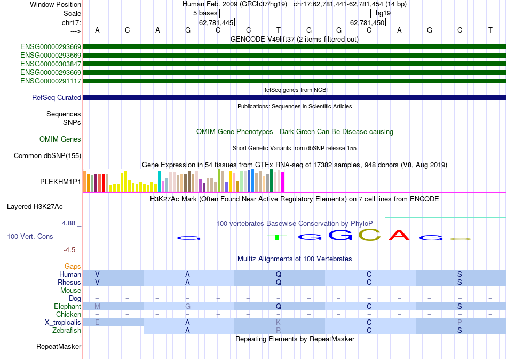Image resolution: width=507 pixels, height=359 pixels.
Task: Click the 62,781,445 coordinate marker
Action: tap(216, 22)
